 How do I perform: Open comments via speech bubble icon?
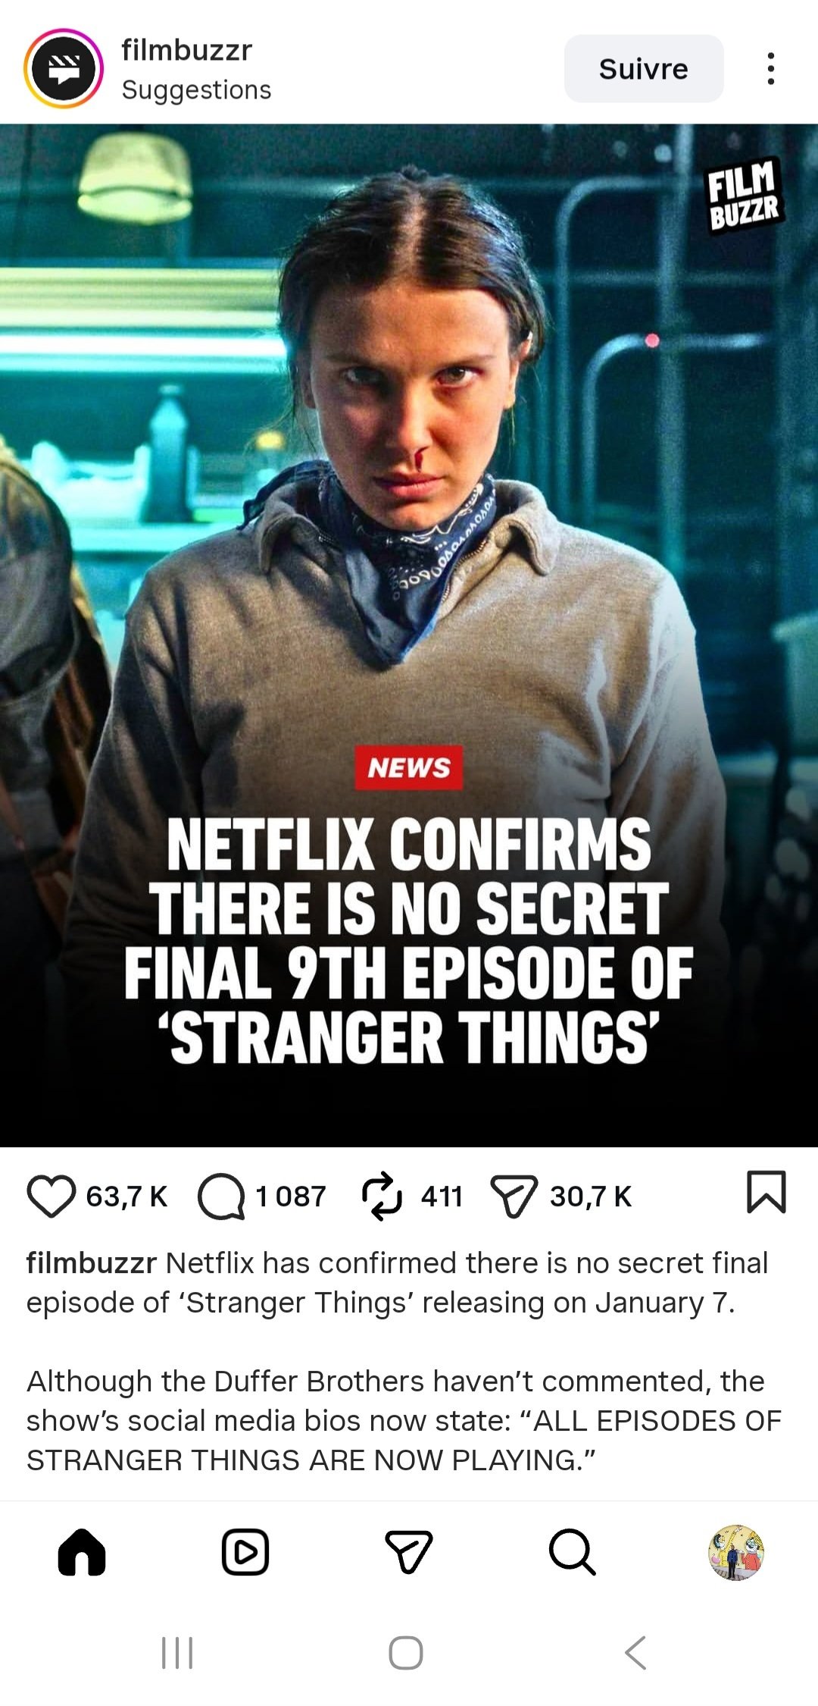tap(221, 1196)
